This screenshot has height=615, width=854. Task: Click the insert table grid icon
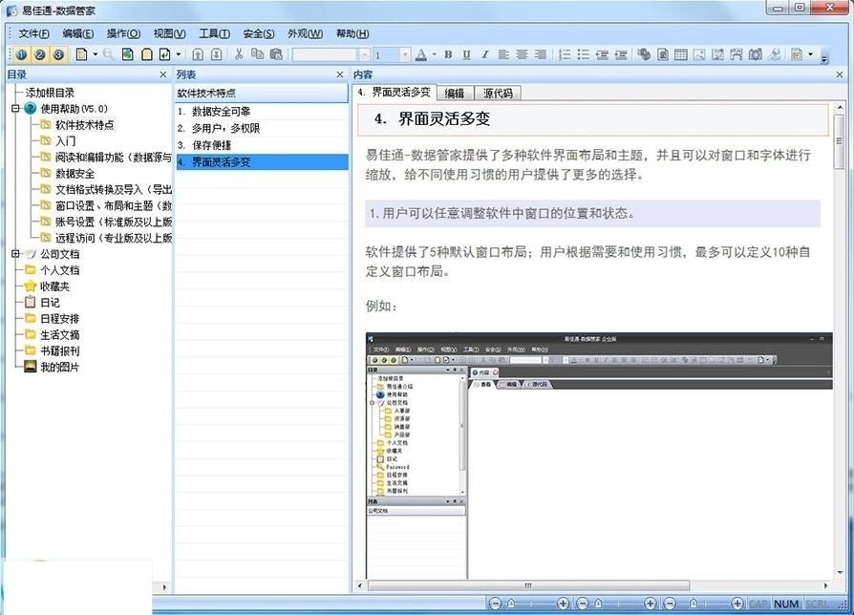tap(681, 54)
